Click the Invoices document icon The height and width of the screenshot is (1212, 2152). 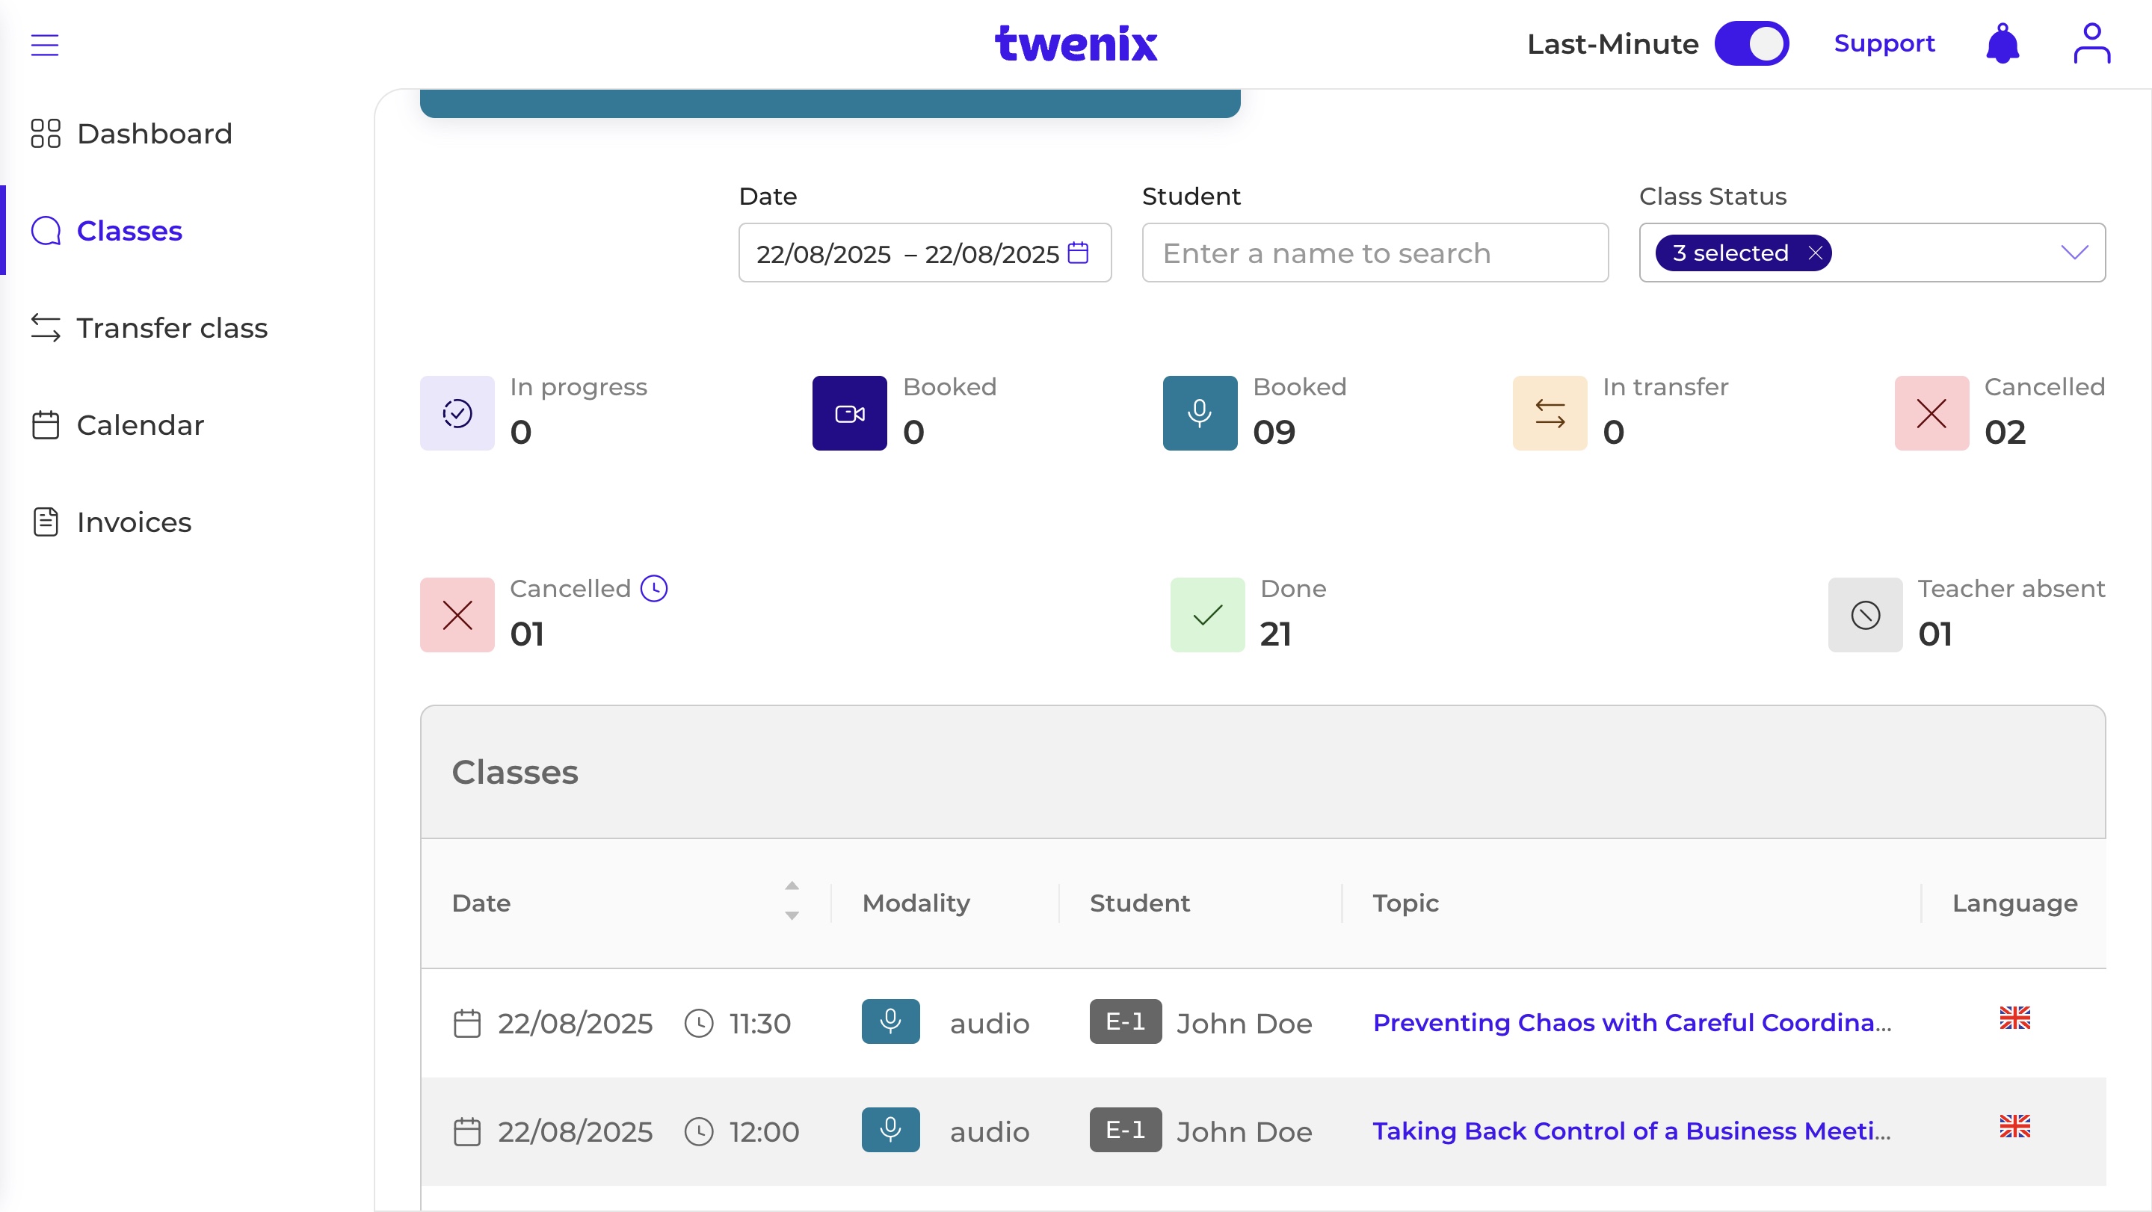tap(45, 522)
